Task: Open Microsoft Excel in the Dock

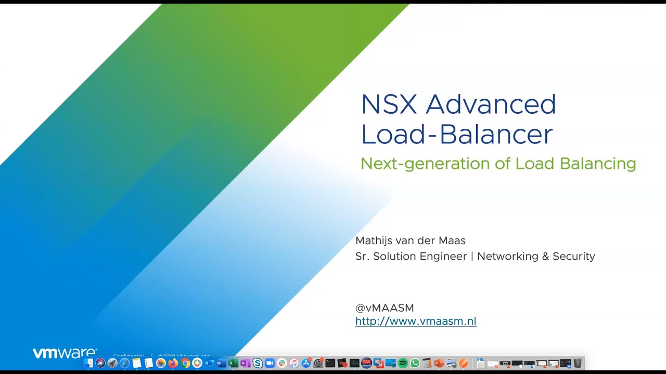Action: [233, 363]
